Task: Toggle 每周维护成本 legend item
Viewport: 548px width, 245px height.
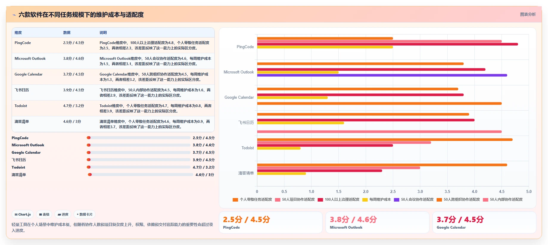Action: (377, 200)
